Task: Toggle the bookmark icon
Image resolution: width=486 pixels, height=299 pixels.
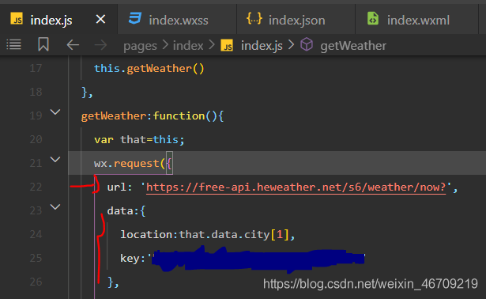Action: (43, 44)
